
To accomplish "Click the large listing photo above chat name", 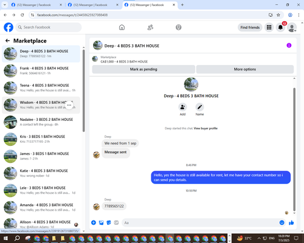I will coord(191,84).
